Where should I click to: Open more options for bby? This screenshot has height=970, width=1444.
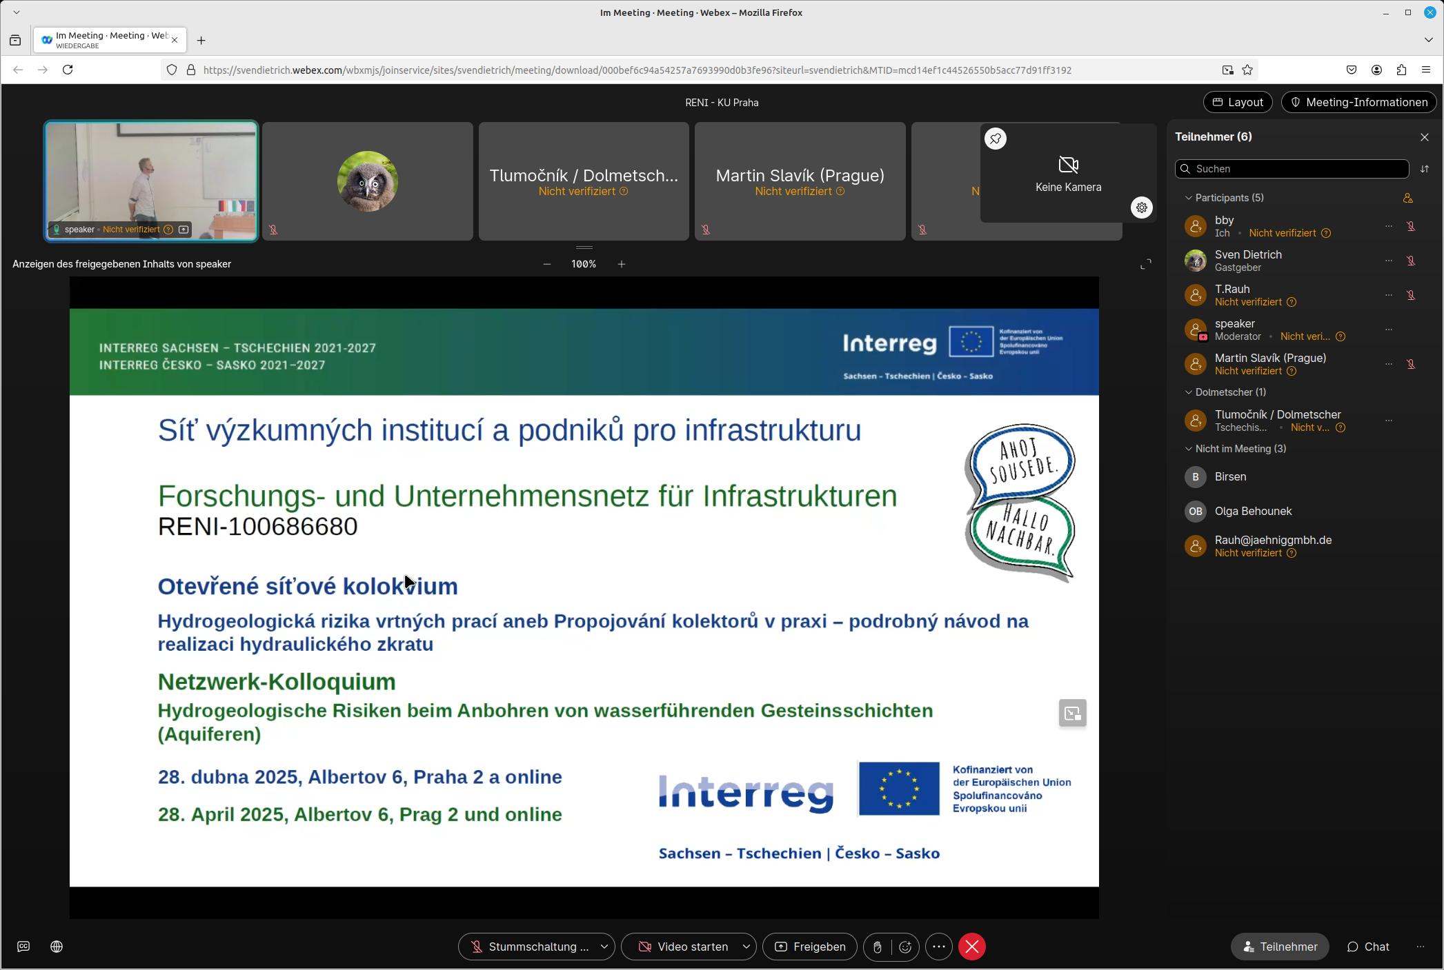coord(1389,226)
